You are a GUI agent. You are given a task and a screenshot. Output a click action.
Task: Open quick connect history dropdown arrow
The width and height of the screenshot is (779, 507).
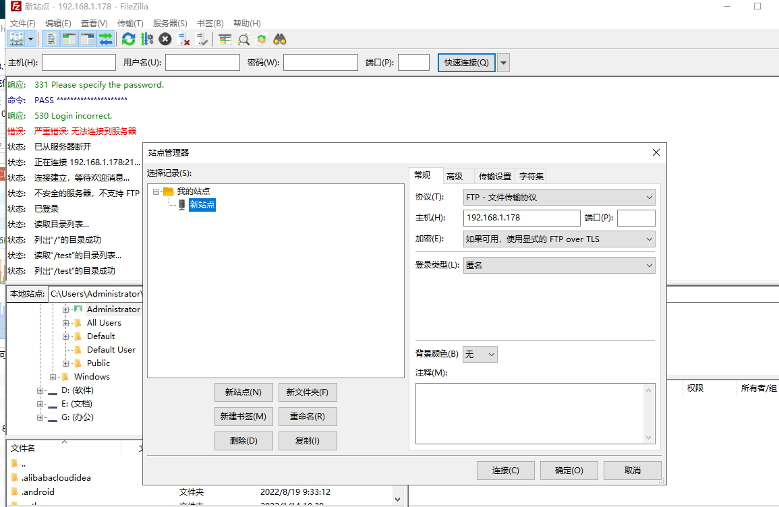[503, 63]
